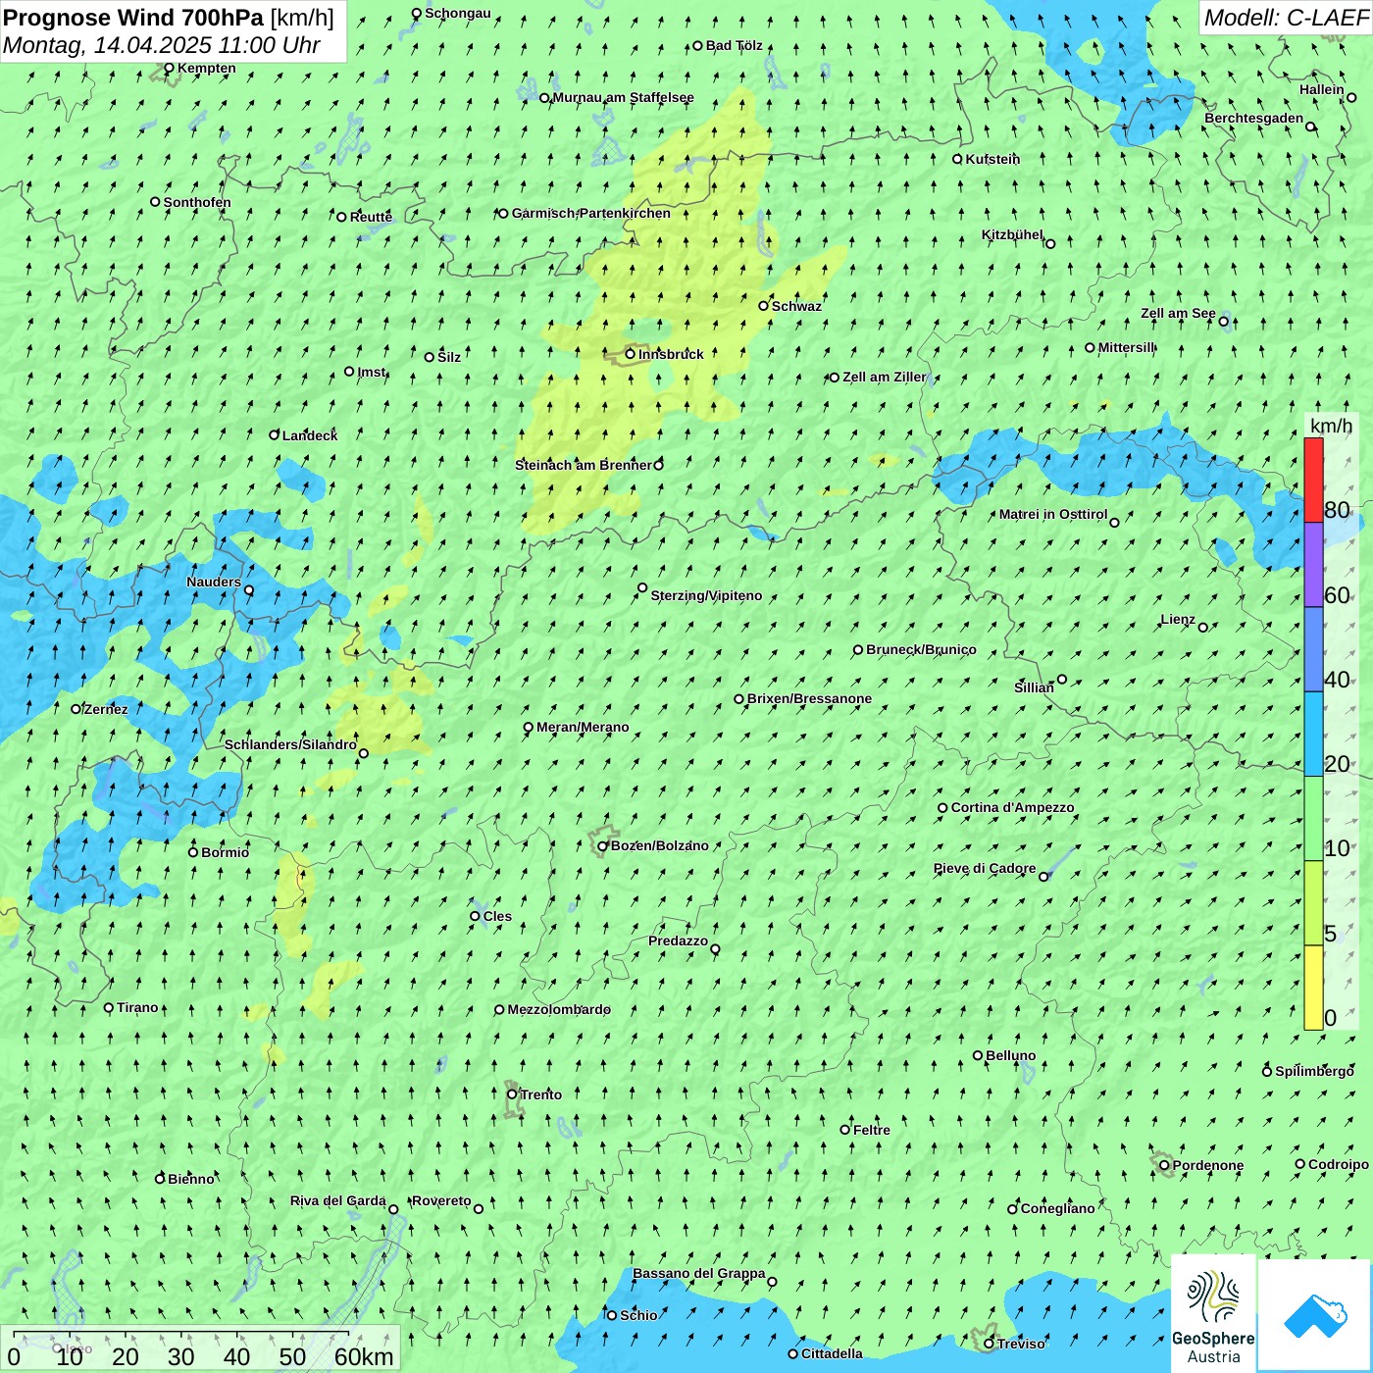The width and height of the screenshot is (1373, 1373).
Task: Click the Garmisch-Partenkirchen label
Action: (591, 213)
